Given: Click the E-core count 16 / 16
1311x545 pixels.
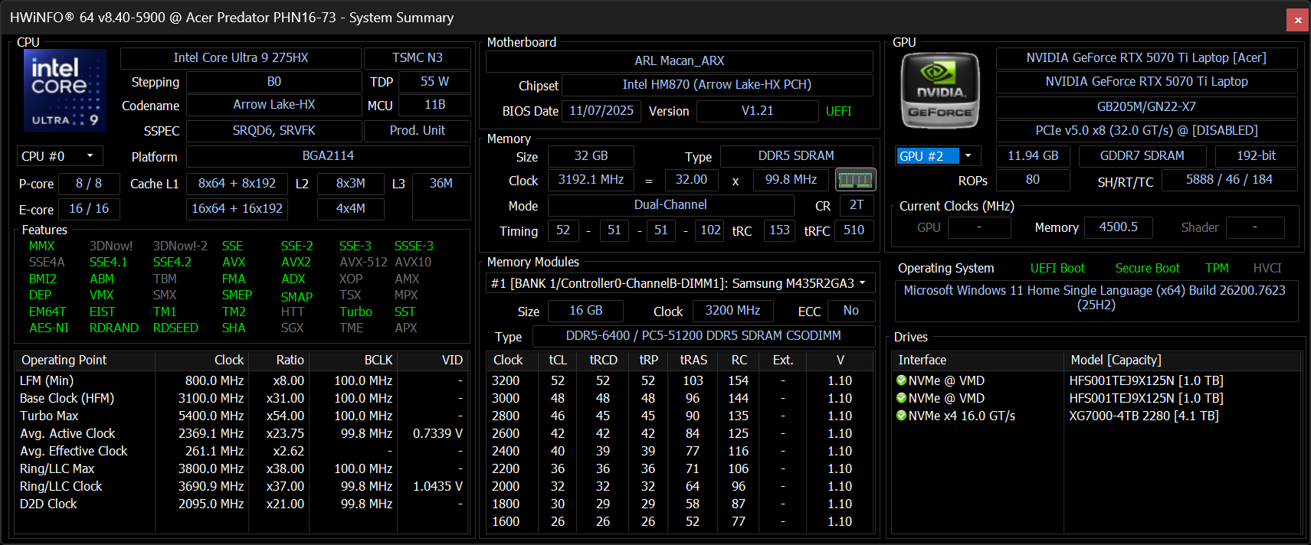Looking at the screenshot, I should click(89, 209).
